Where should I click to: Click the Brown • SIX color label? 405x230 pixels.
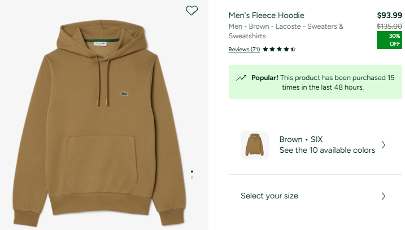301,139
